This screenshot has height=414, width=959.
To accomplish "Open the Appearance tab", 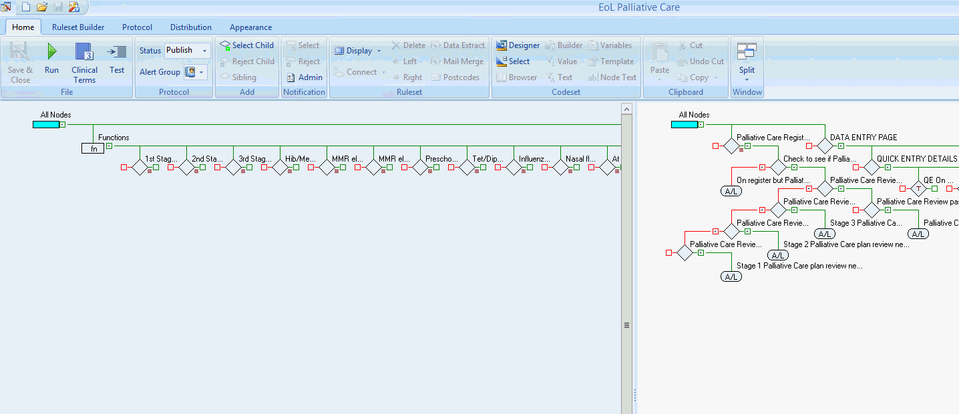I will [250, 27].
